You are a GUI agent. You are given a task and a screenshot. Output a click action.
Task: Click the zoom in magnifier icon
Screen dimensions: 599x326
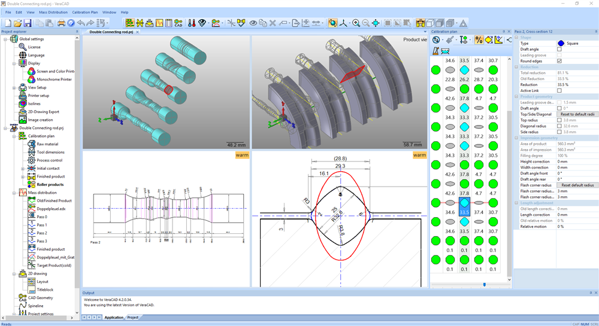coord(356,23)
